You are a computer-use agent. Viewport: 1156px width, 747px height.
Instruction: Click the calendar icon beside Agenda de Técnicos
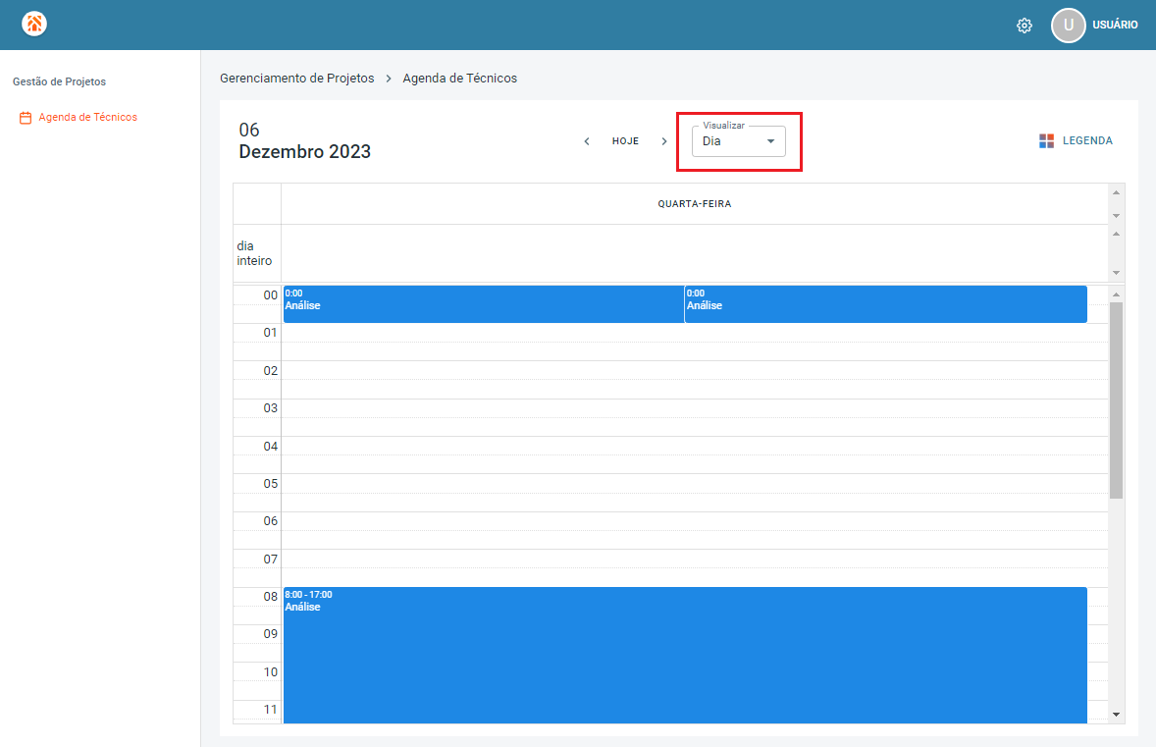[26, 117]
